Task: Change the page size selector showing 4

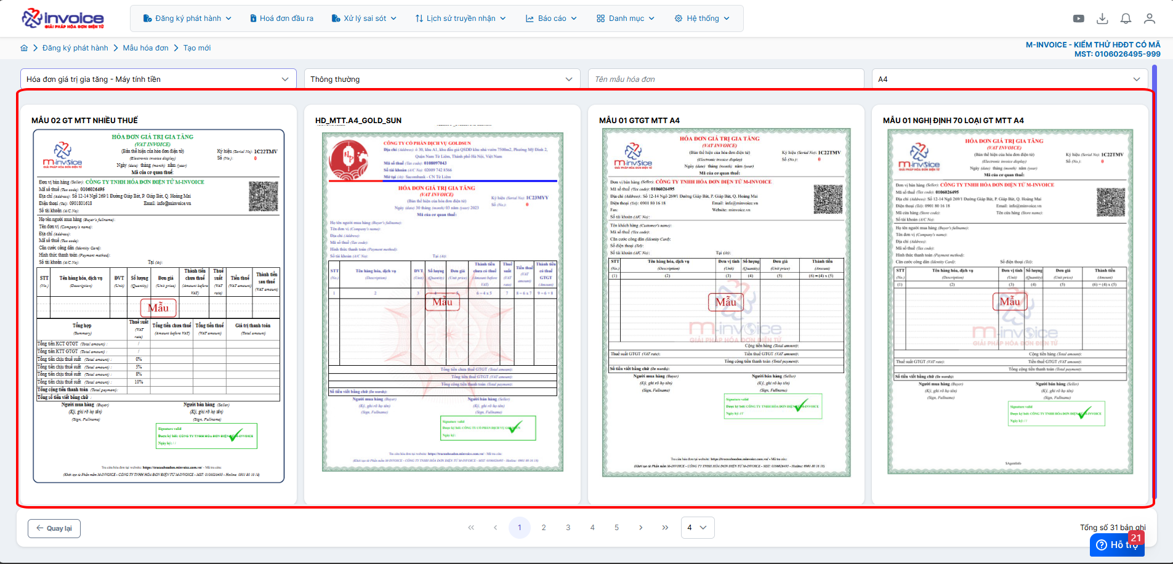Action: tap(697, 528)
